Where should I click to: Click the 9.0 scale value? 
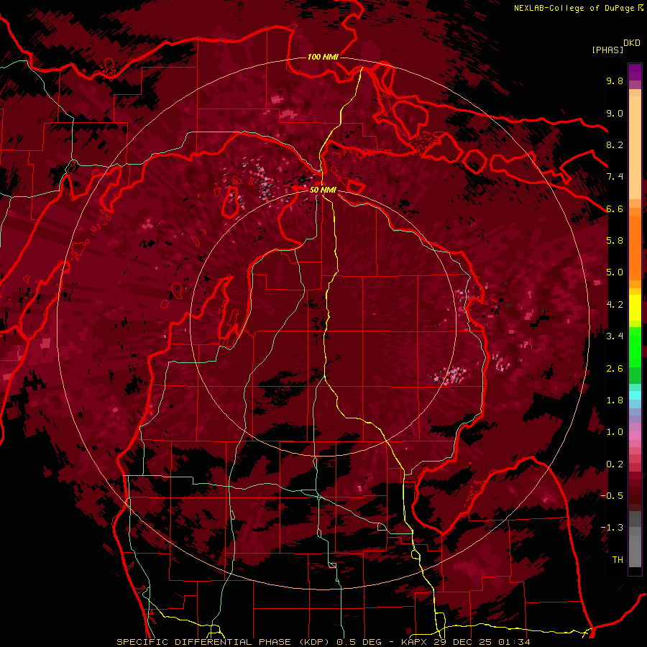(x=615, y=113)
